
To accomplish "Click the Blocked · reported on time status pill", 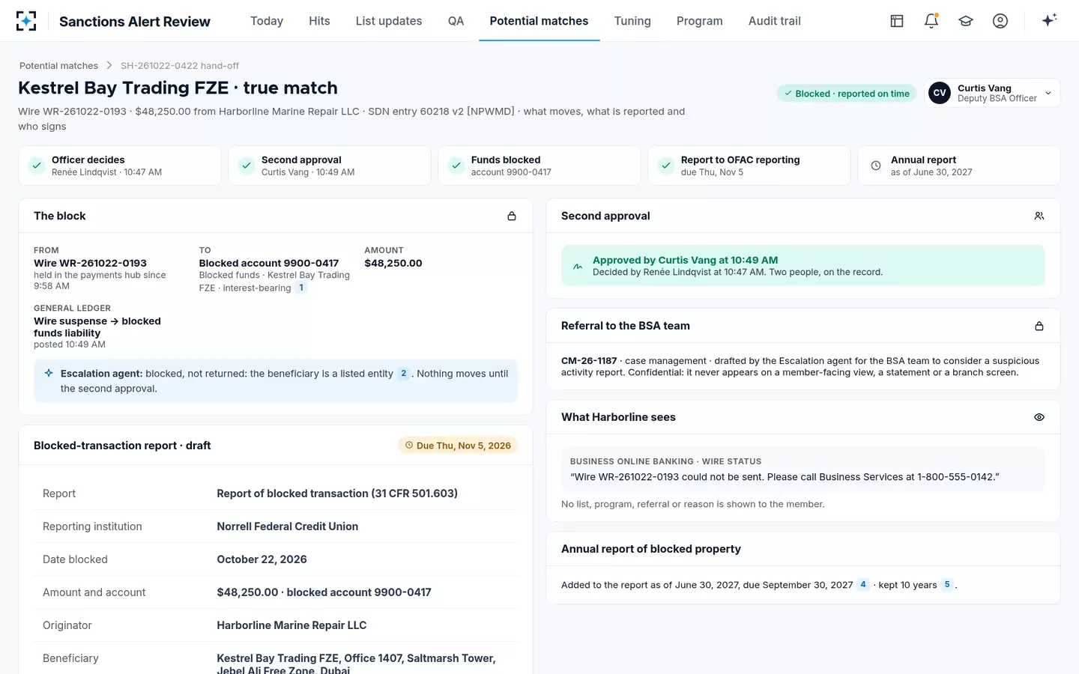I will coord(847,94).
